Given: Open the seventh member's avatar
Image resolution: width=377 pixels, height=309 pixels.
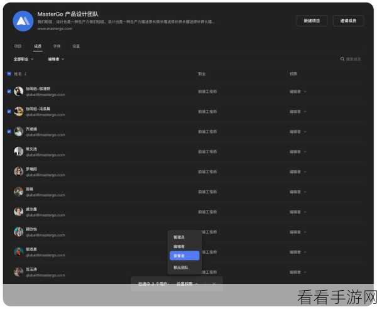Looking at the screenshot, I should [18, 212].
